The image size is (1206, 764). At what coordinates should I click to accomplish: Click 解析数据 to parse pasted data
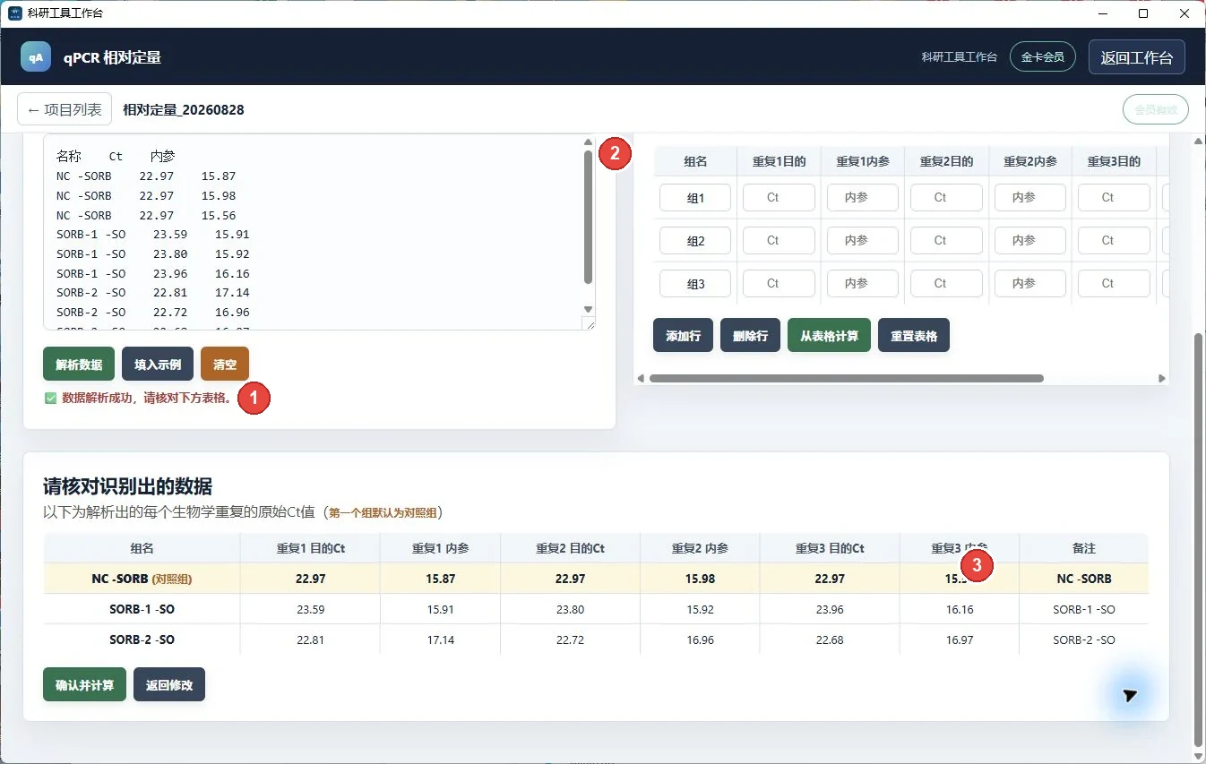(79, 365)
